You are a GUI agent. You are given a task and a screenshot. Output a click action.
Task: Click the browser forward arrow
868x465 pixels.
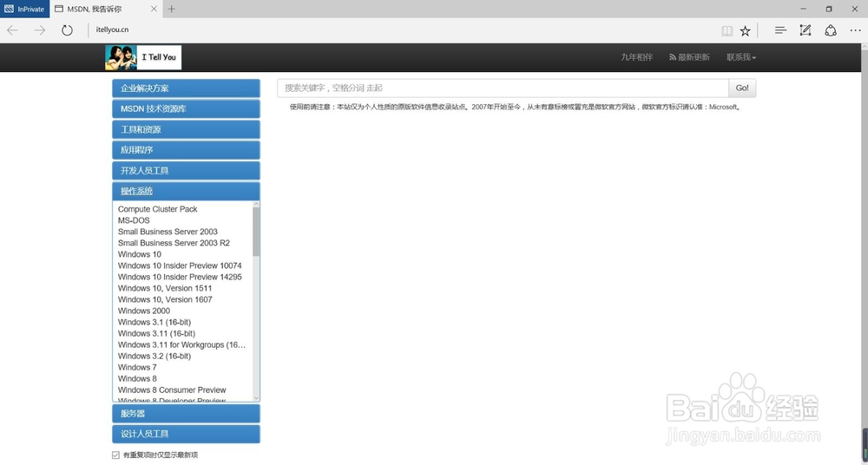tap(39, 30)
